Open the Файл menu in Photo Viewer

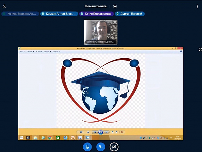click(22, 52)
